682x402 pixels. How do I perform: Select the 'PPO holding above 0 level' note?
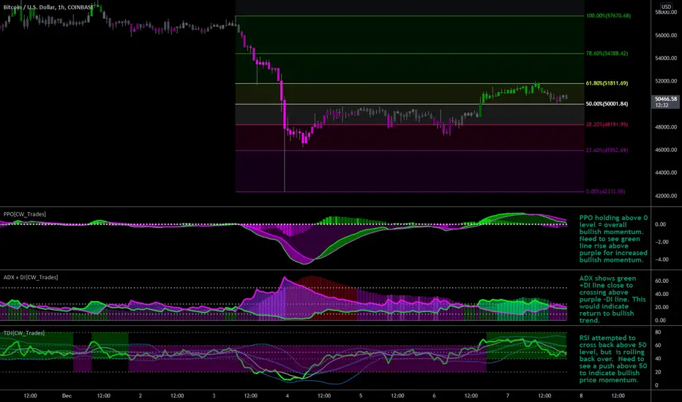tap(613, 239)
